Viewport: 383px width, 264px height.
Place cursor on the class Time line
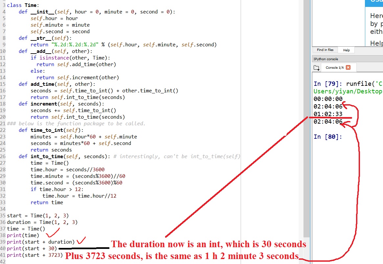pos(27,5)
